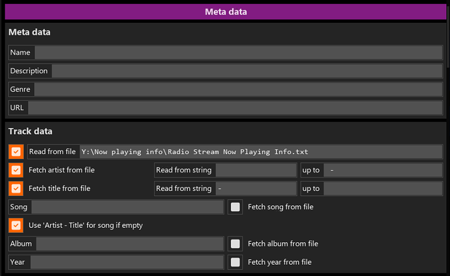Image resolution: width=450 pixels, height=276 pixels.
Task: Click the Album input field
Action: point(130,243)
